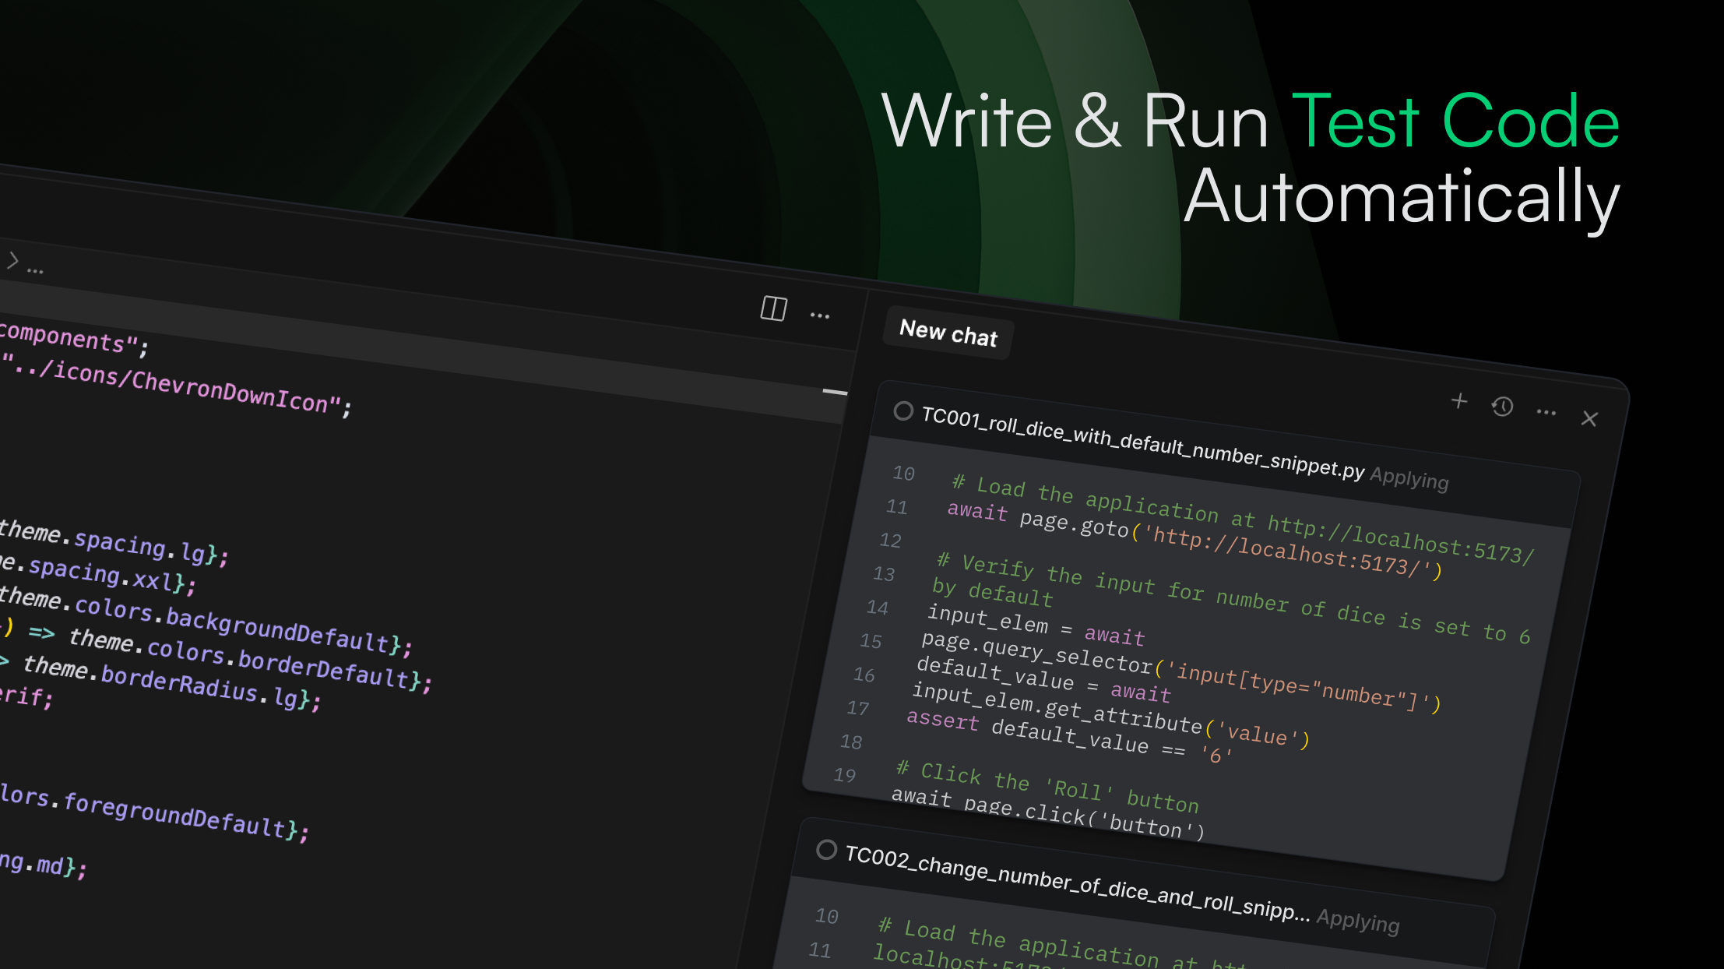Click line number 14 in TC001 snippet
The width and height of the screenshot is (1724, 969).
point(878,608)
